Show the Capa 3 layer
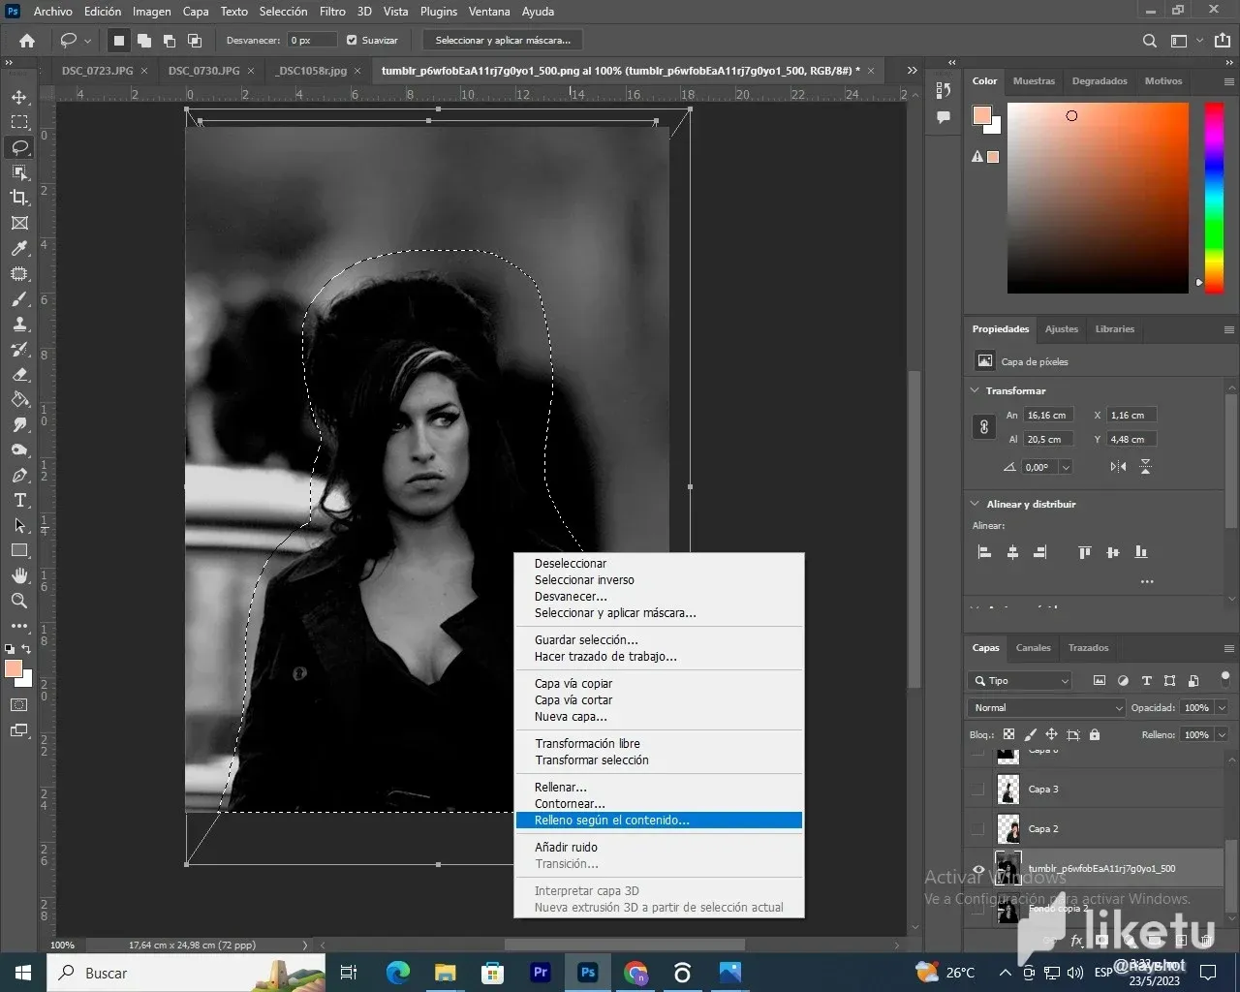The image size is (1240, 992). (x=977, y=790)
